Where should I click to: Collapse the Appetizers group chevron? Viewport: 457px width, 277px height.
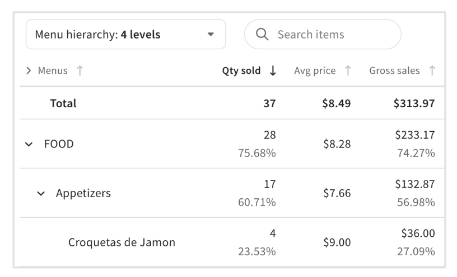[x=41, y=193]
